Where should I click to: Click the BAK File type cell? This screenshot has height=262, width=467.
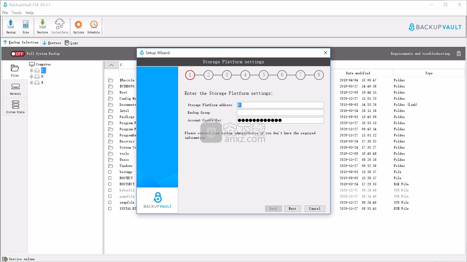tap(401, 184)
